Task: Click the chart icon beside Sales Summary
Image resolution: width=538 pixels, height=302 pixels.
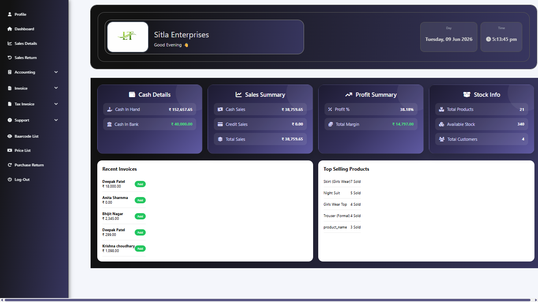Action: (239, 94)
